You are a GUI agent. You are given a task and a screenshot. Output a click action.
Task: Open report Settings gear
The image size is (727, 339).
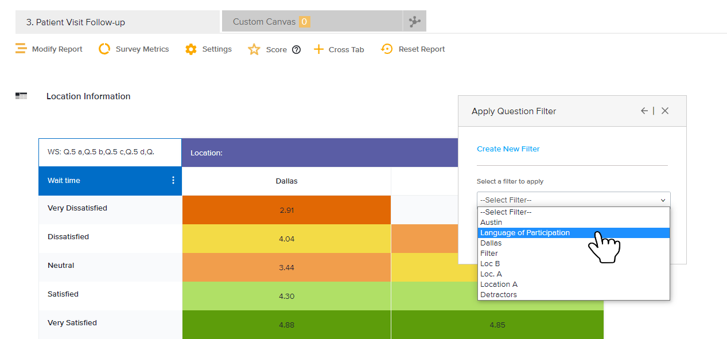191,49
